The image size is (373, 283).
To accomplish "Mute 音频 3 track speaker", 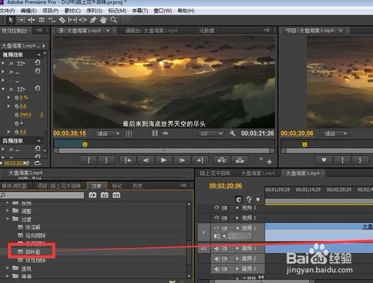I will 216,269.
